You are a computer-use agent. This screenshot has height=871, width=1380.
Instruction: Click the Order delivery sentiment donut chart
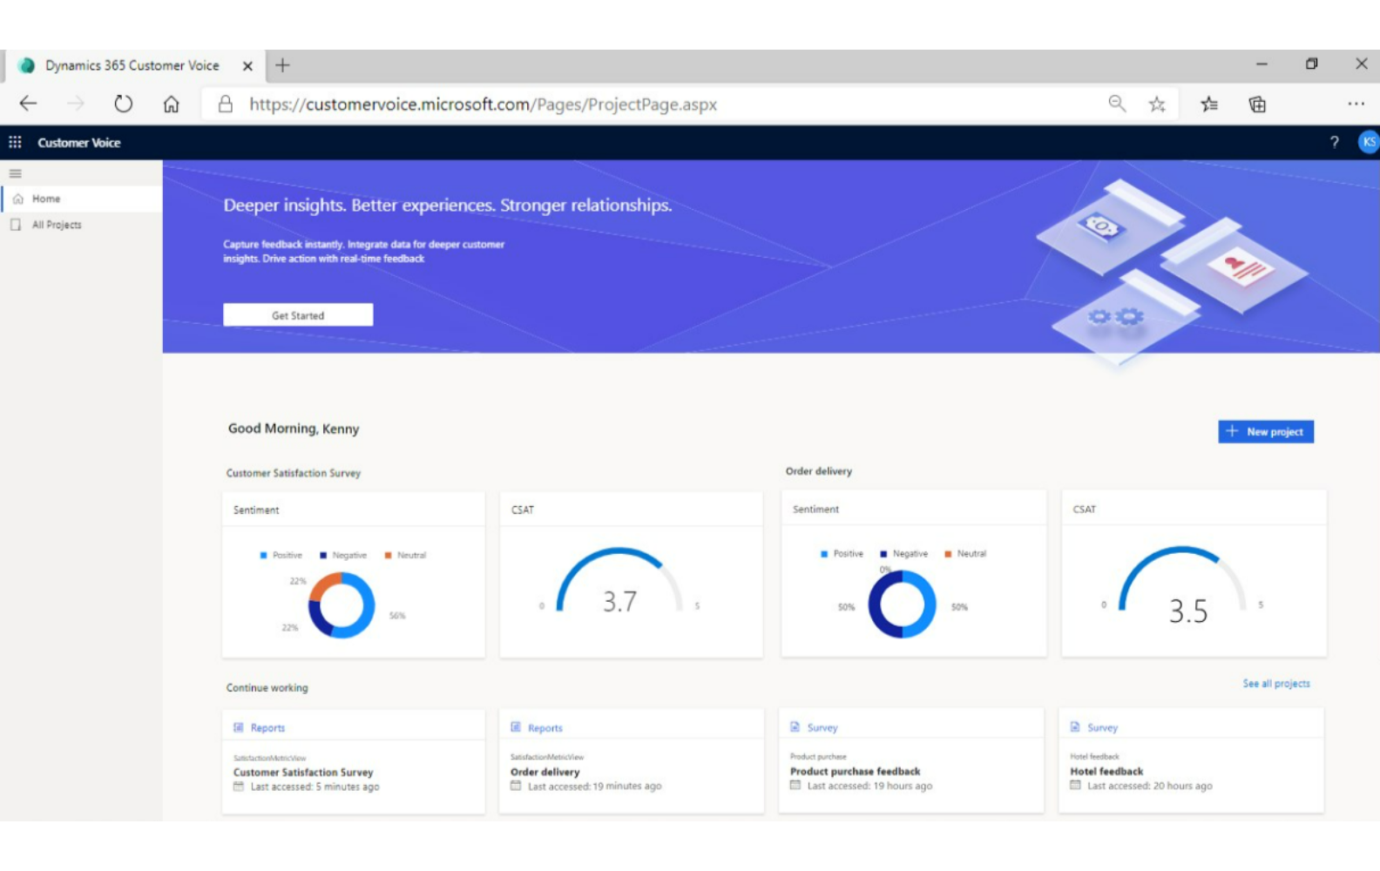coord(902,604)
